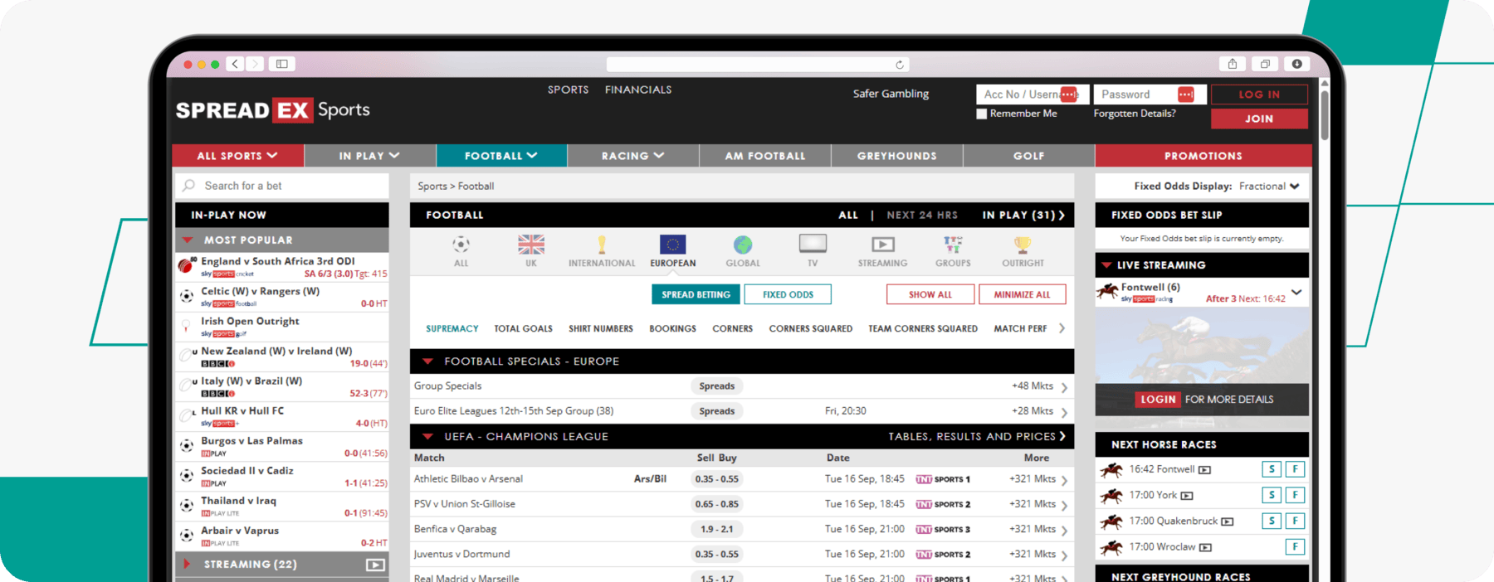This screenshot has height=582, width=1494.
Task: Select S bet type for 17:00 York
Action: coord(1272,495)
